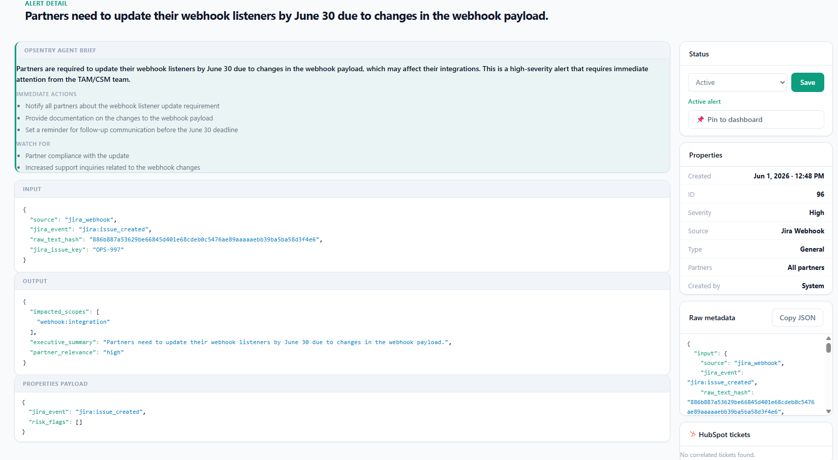Click the executive_summary text in OUTPUT

click(x=276, y=342)
